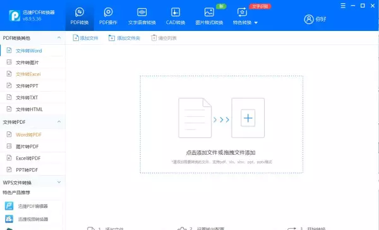Click the green 新 badge
379x230 pixels.
click(x=221, y=6)
